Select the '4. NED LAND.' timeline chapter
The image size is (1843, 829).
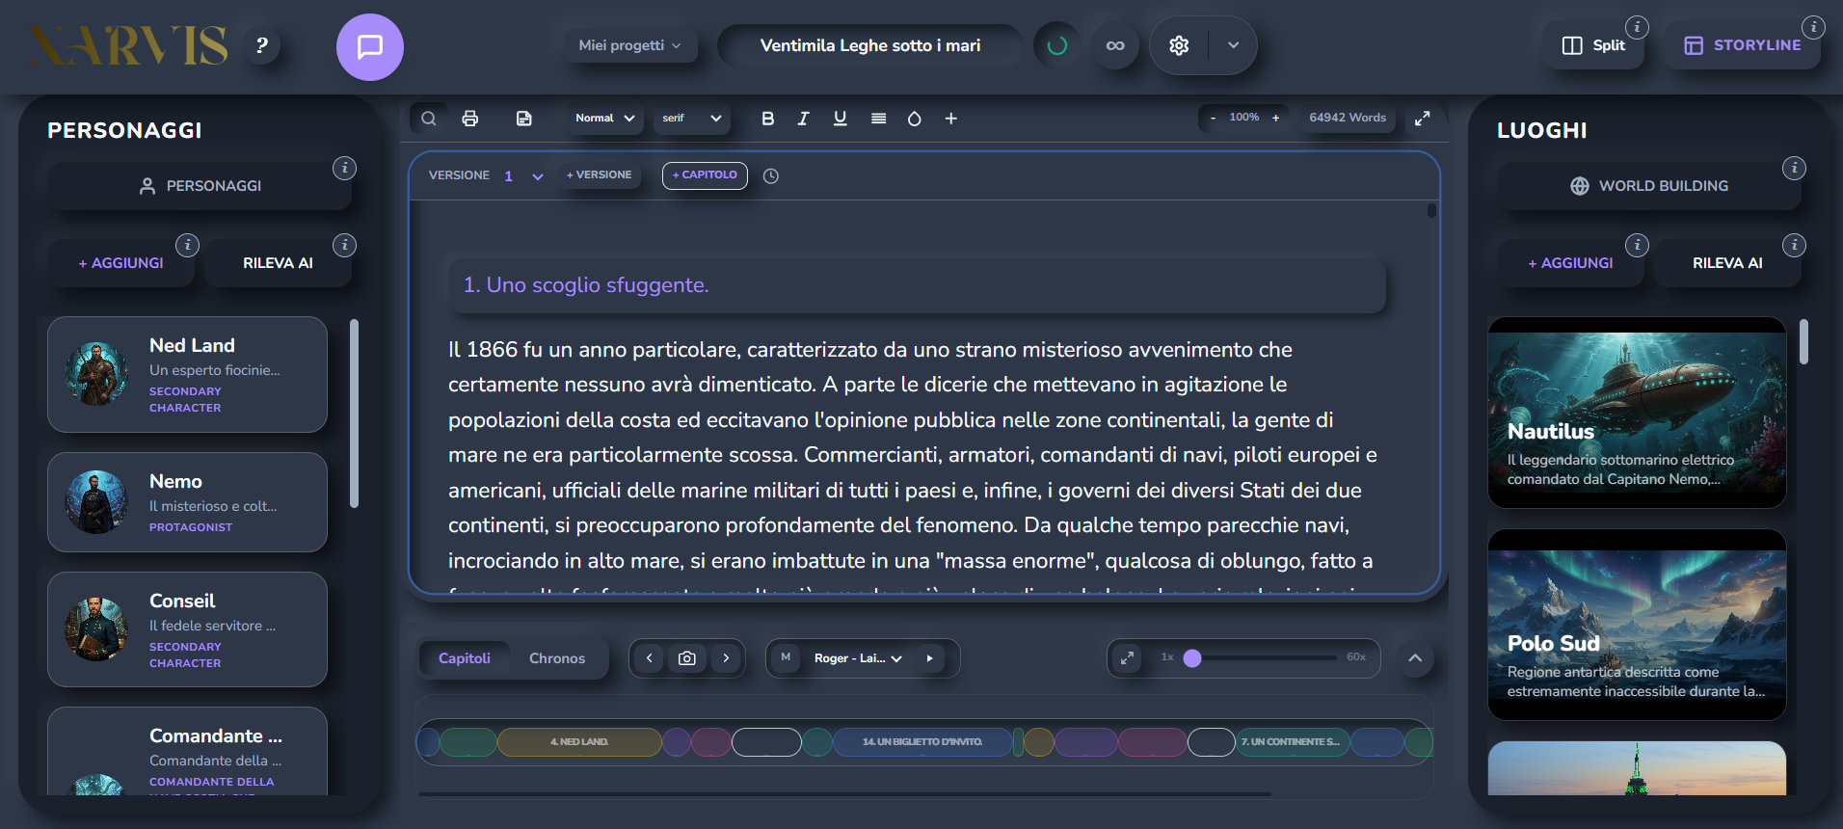(x=579, y=742)
